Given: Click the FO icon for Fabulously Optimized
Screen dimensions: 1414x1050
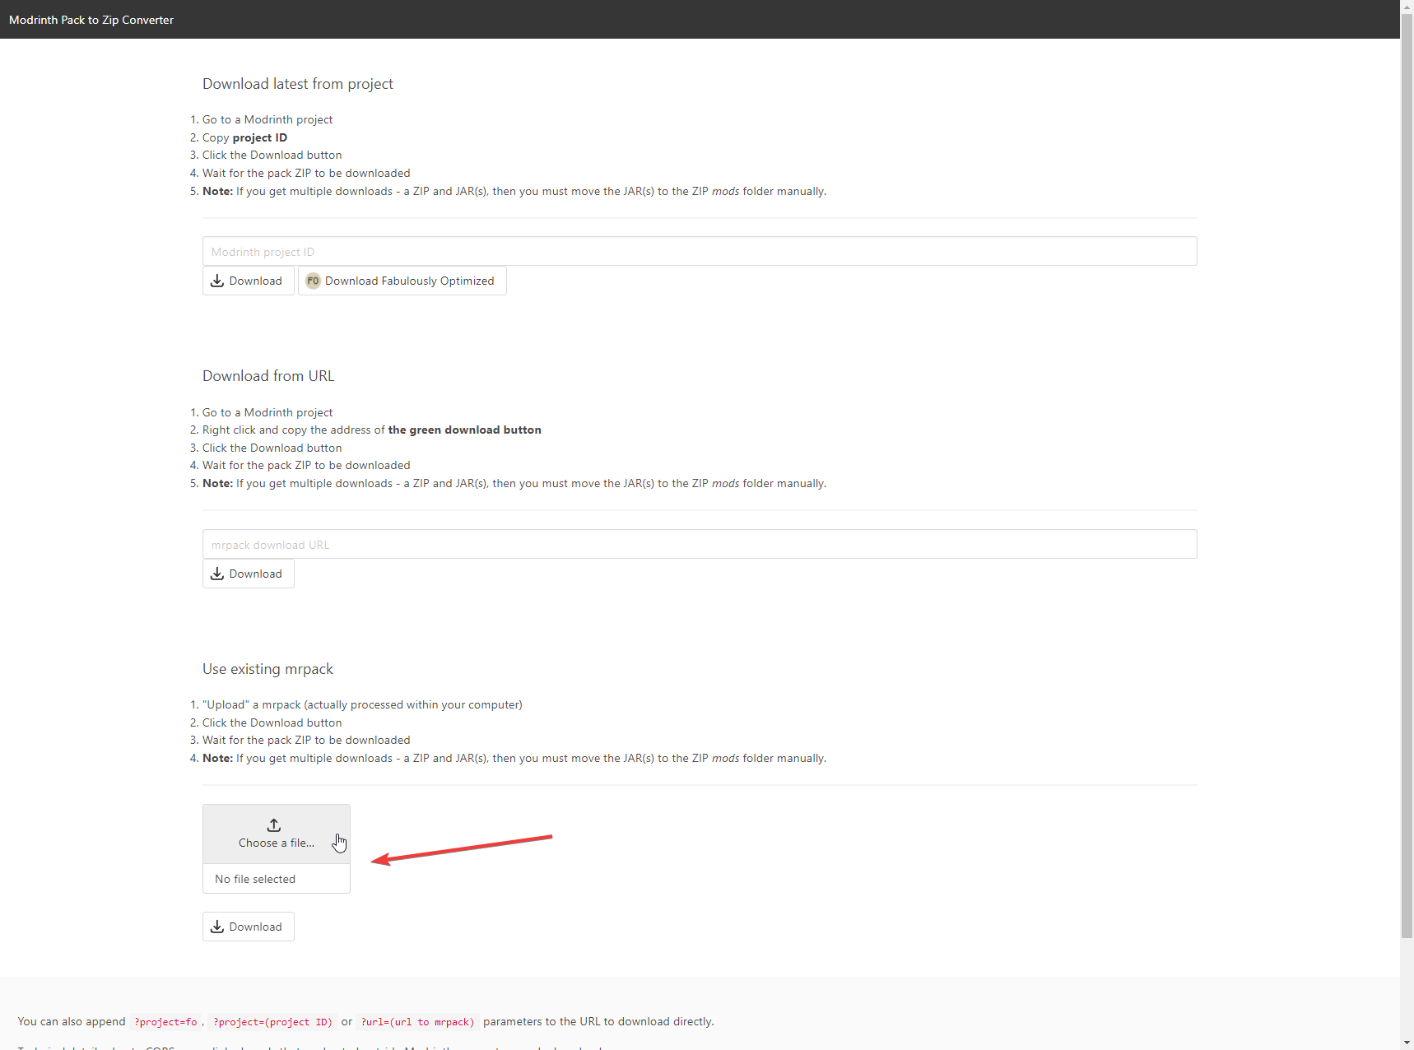Looking at the screenshot, I should 313,281.
